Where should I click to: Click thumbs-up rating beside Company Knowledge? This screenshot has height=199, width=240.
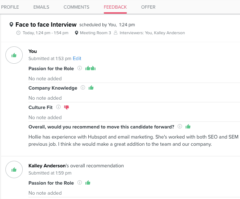click(91, 87)
